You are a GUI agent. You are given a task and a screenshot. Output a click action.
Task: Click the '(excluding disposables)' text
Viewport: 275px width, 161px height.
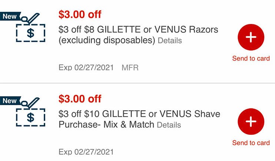pyautogui.click(x=107, y=40)
